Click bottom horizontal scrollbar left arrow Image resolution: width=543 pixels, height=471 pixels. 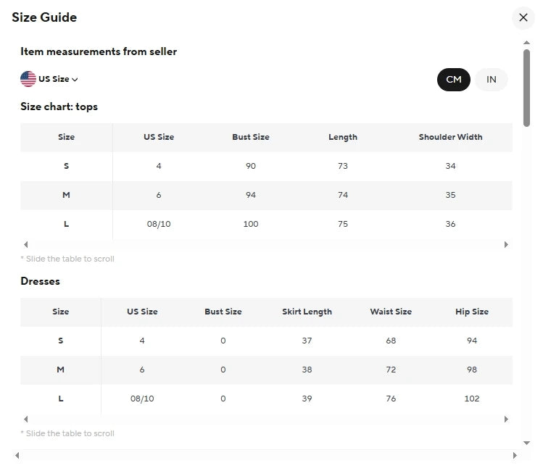point(17,456)
